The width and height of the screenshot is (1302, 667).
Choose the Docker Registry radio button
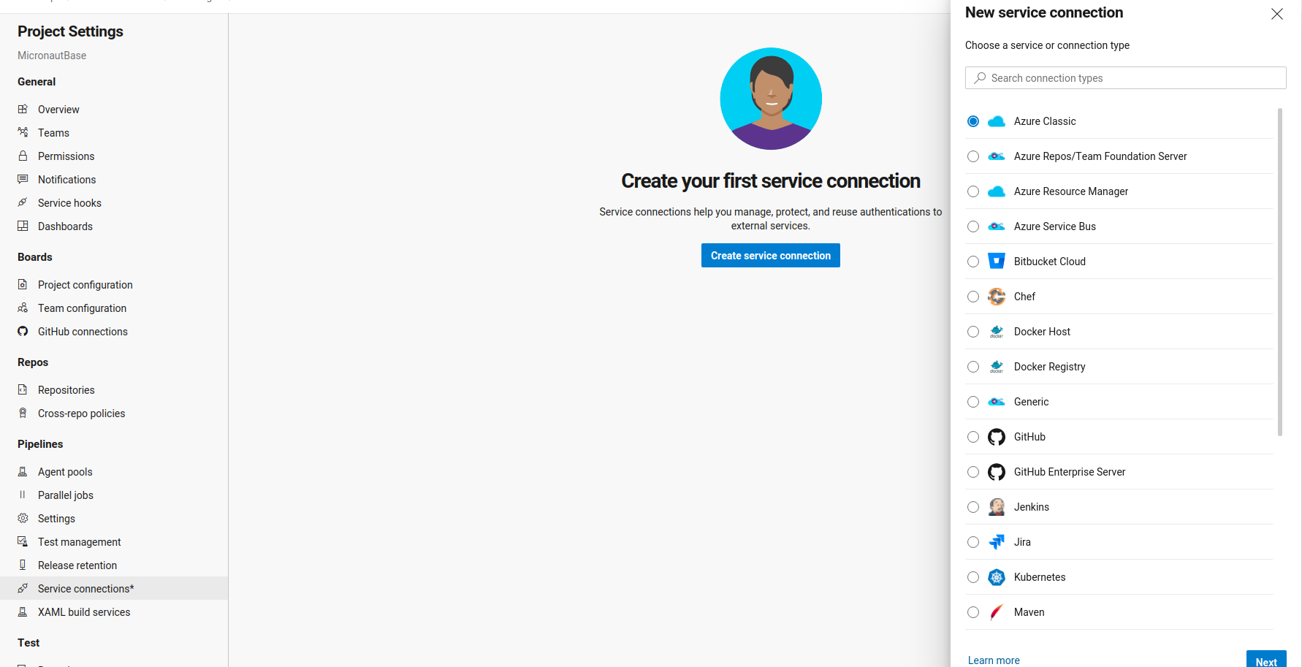coord(973,367)
